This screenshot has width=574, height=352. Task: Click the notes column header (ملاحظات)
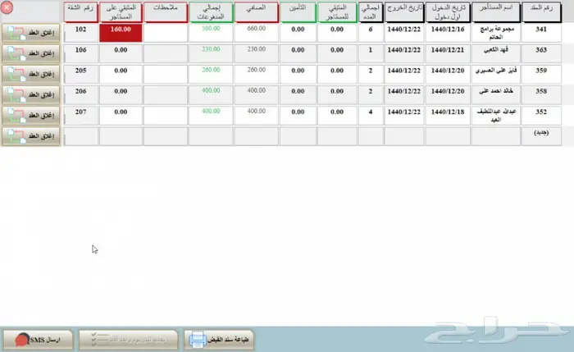[x=165, y=11]
